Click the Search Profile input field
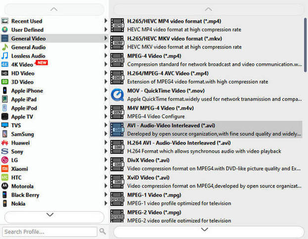The width and height of the screenshot is (308, 239). 50,232
